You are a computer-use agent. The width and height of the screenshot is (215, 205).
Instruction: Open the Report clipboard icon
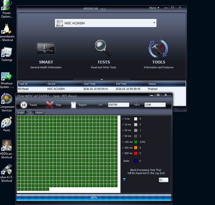click(74, 105)
